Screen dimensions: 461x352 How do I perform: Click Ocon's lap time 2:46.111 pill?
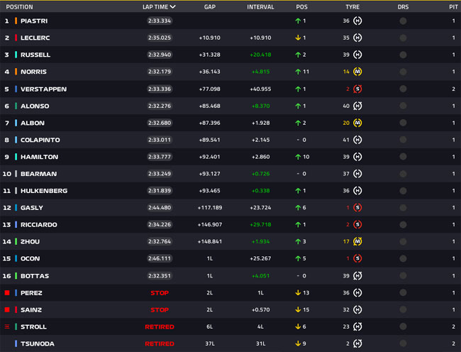point(160,258)
